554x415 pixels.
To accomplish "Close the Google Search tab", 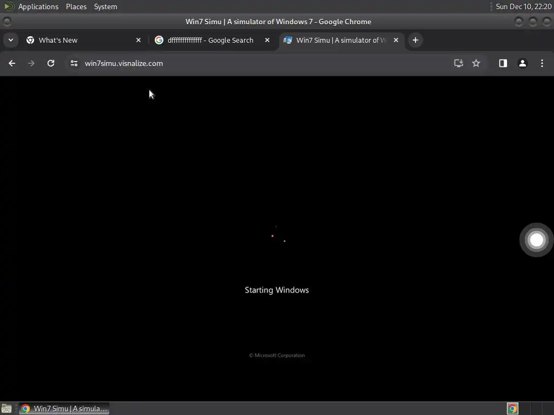I will tap(267, 40).
